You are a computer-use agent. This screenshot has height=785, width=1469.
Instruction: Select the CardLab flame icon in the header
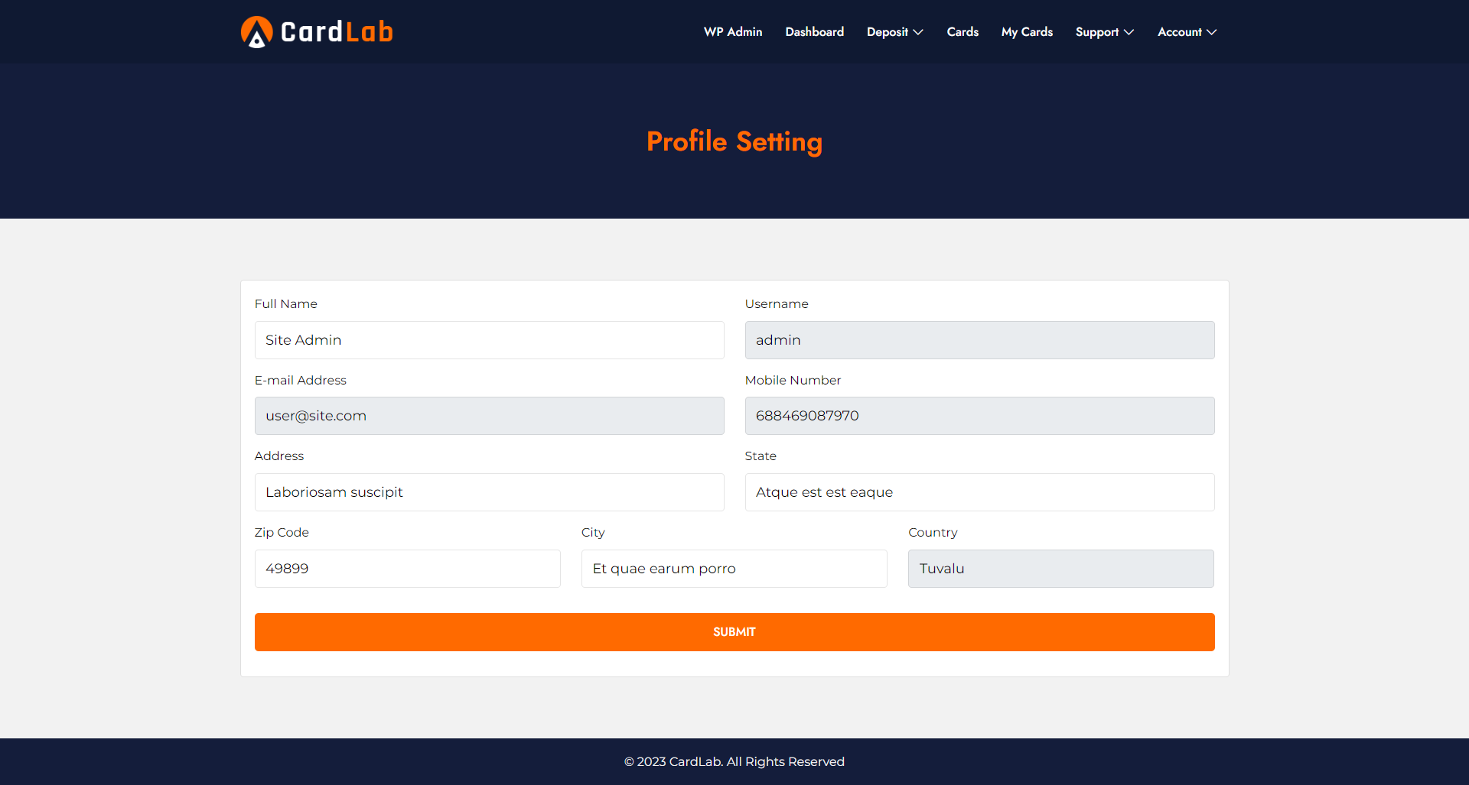[256, 31]
